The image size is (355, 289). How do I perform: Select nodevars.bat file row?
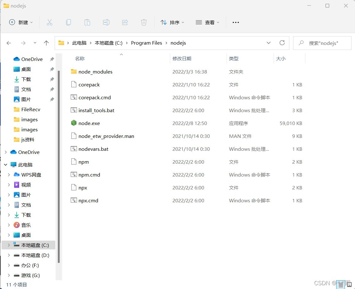(187, 149)
